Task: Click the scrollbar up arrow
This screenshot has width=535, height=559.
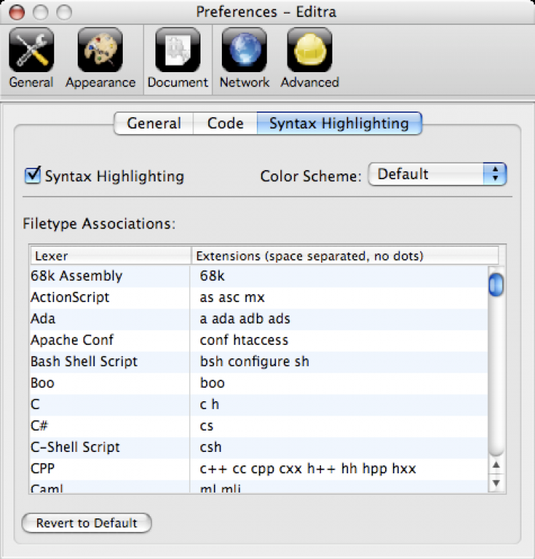Action: [x=496, y=466]
